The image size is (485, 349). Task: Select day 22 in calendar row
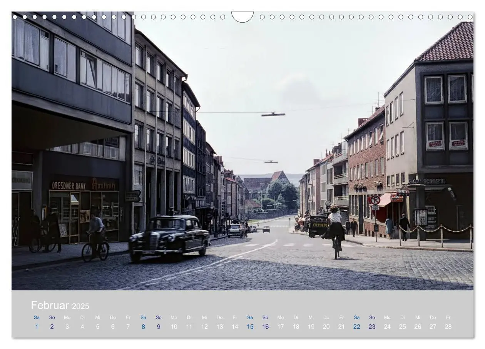[x=357, y=327]
